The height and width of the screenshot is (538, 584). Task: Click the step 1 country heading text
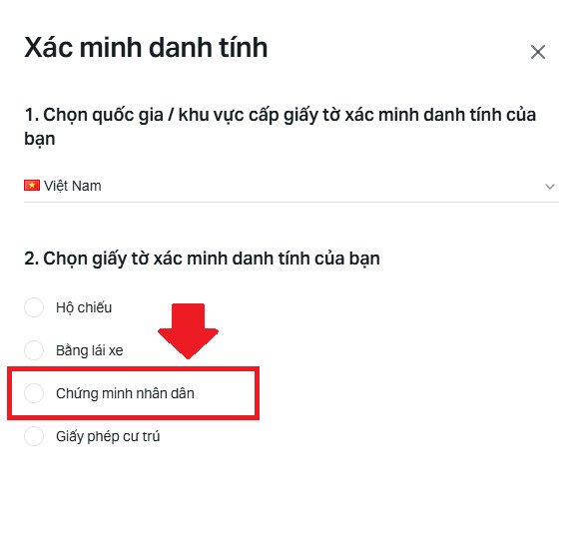[x=281, y=127]
